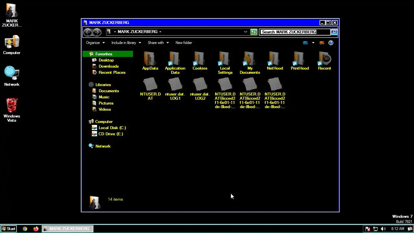
Task: Expand the MARK ZUCKERBERG breadcrumb arrow
Action: click(x=160, y=32)
